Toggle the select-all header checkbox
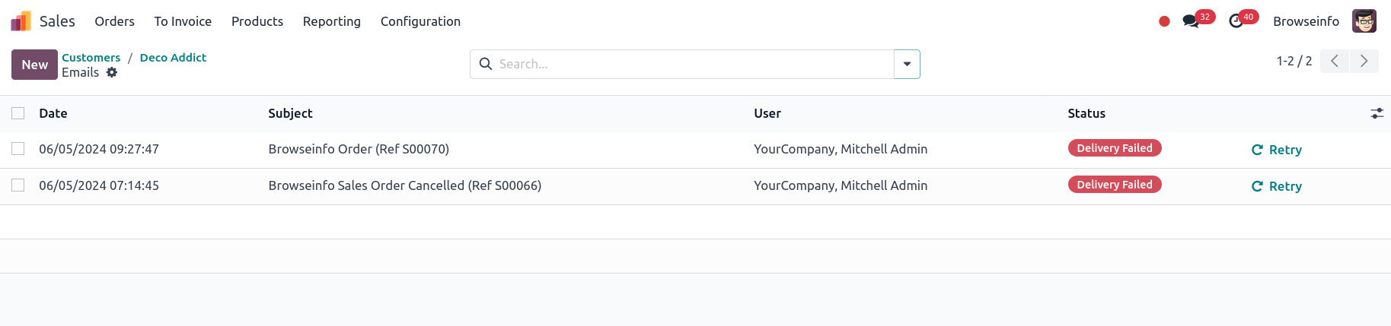The image size is (1391, 326). tap(18, 113)
